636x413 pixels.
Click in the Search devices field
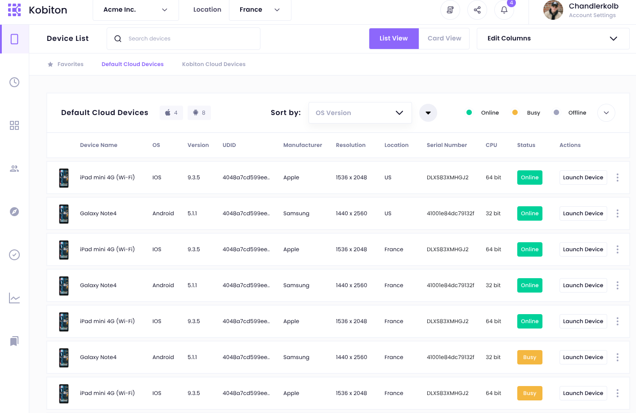pyautogui.click(x=184, y=39)
